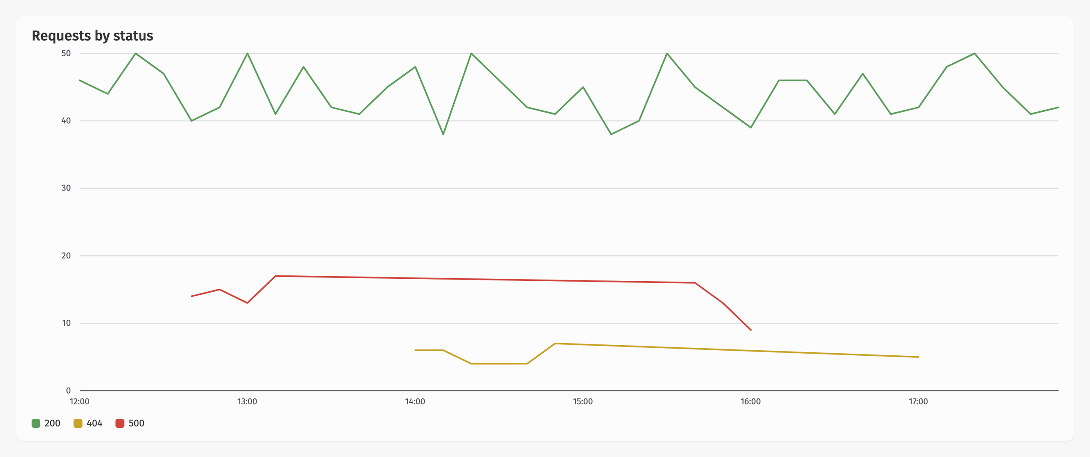Click the legend label text "200"

[x=52, y=423]
